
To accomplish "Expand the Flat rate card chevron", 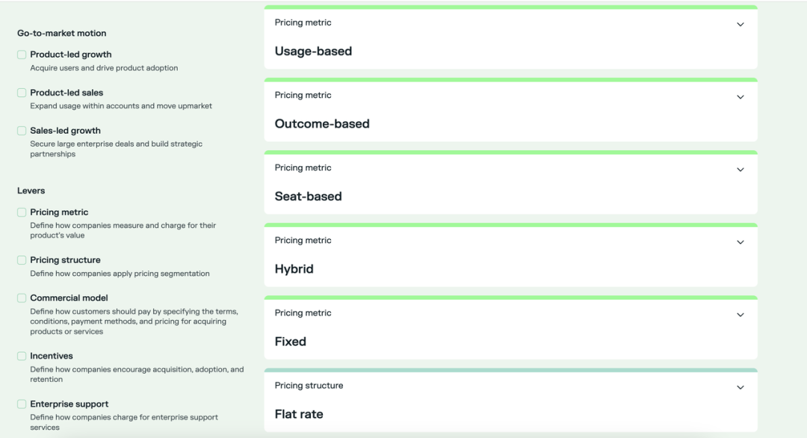I will pos(740,387).
